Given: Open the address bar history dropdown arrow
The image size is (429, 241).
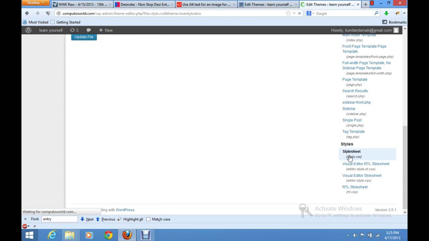Looking at the screenshot, I should tap(294, 13).
